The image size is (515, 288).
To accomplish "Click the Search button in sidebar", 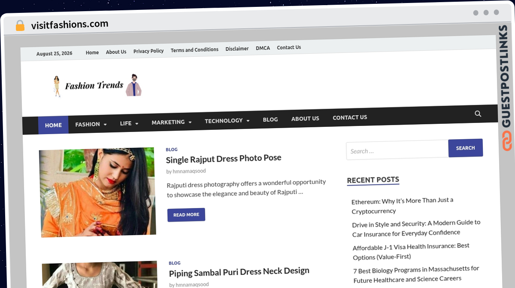I will pos(465,148).
